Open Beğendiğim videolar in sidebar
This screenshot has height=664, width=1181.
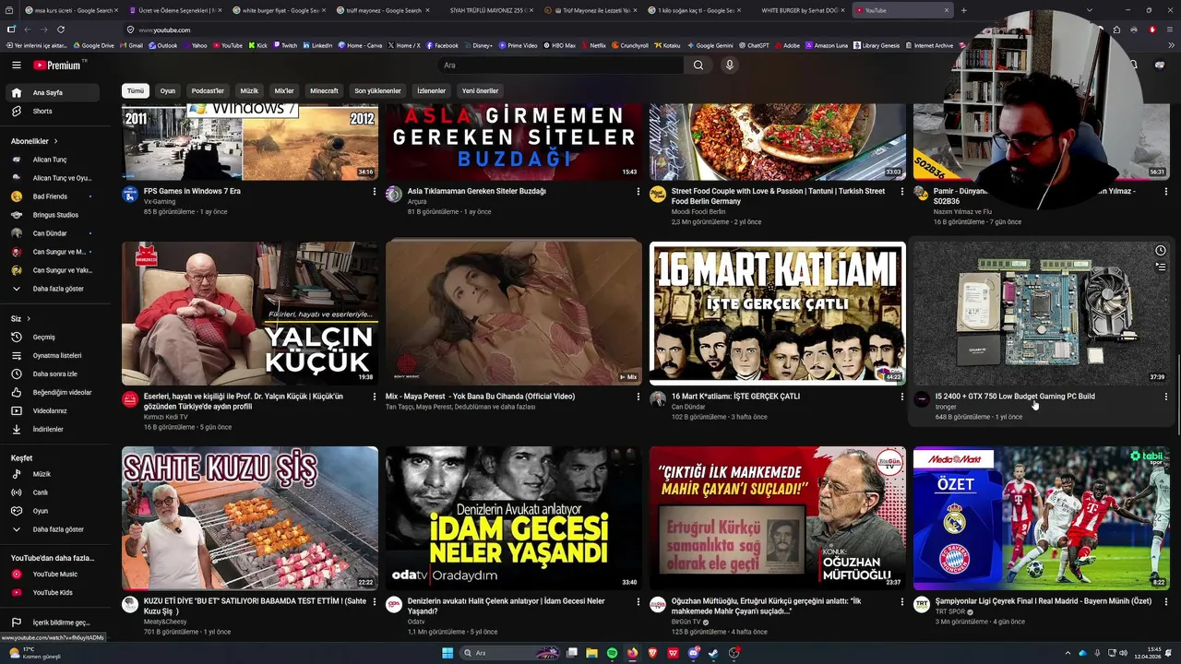click(x=52, y=393)
